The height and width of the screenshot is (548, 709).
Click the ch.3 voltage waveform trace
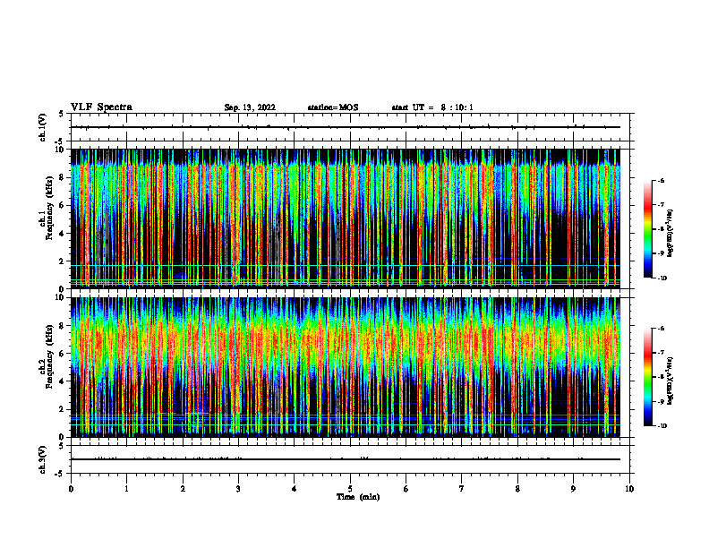pos(346,459)
